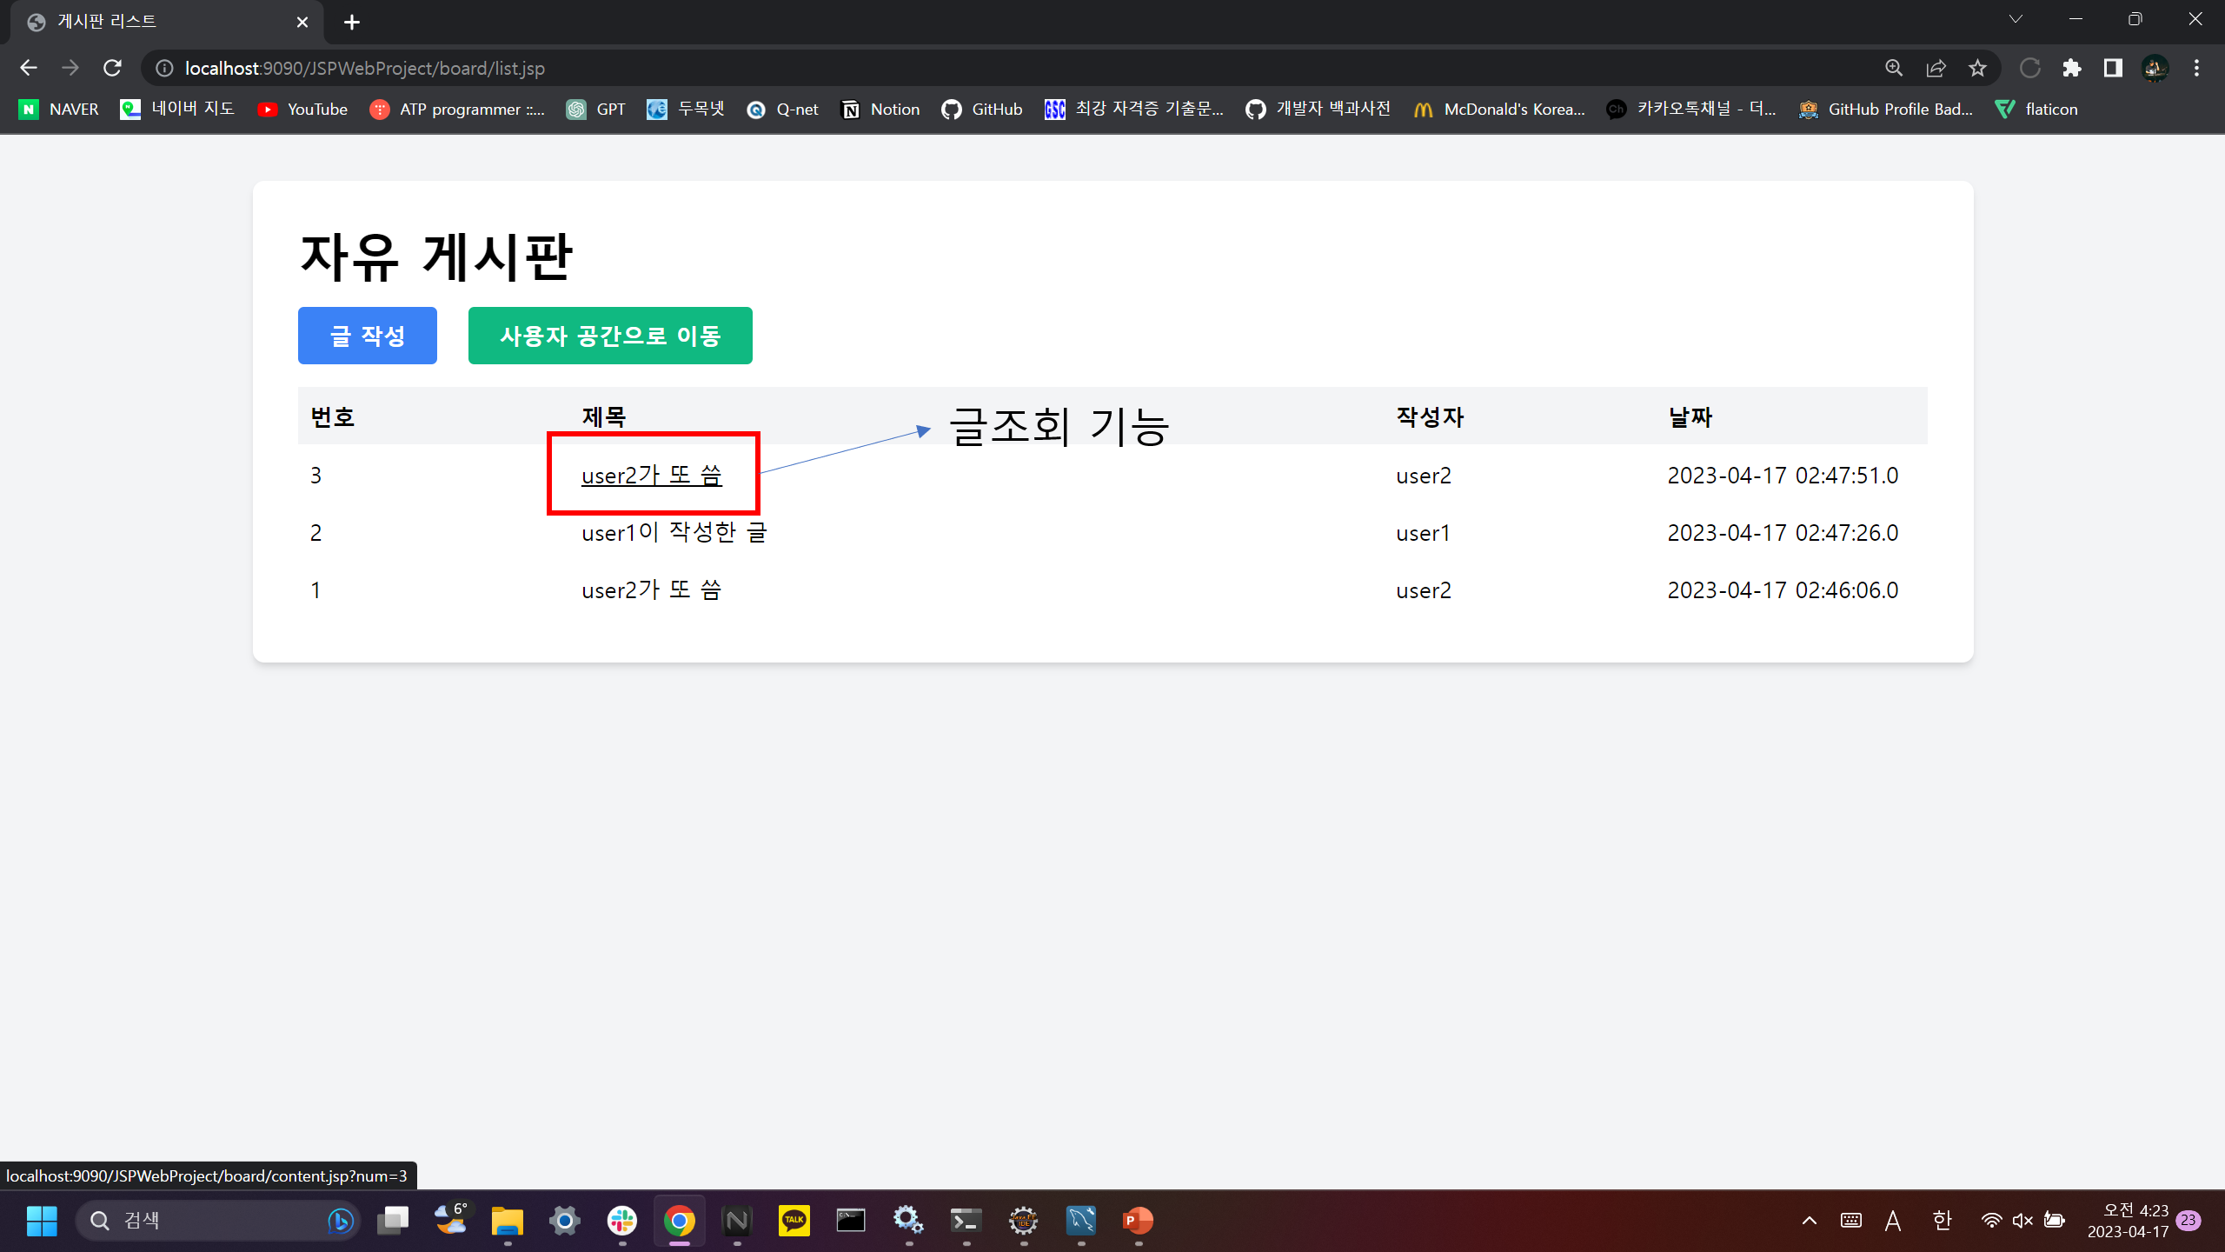Open tab search dropdown arrow
Viewport: 2225px width, 1252px height.
tap(2015, 19)
